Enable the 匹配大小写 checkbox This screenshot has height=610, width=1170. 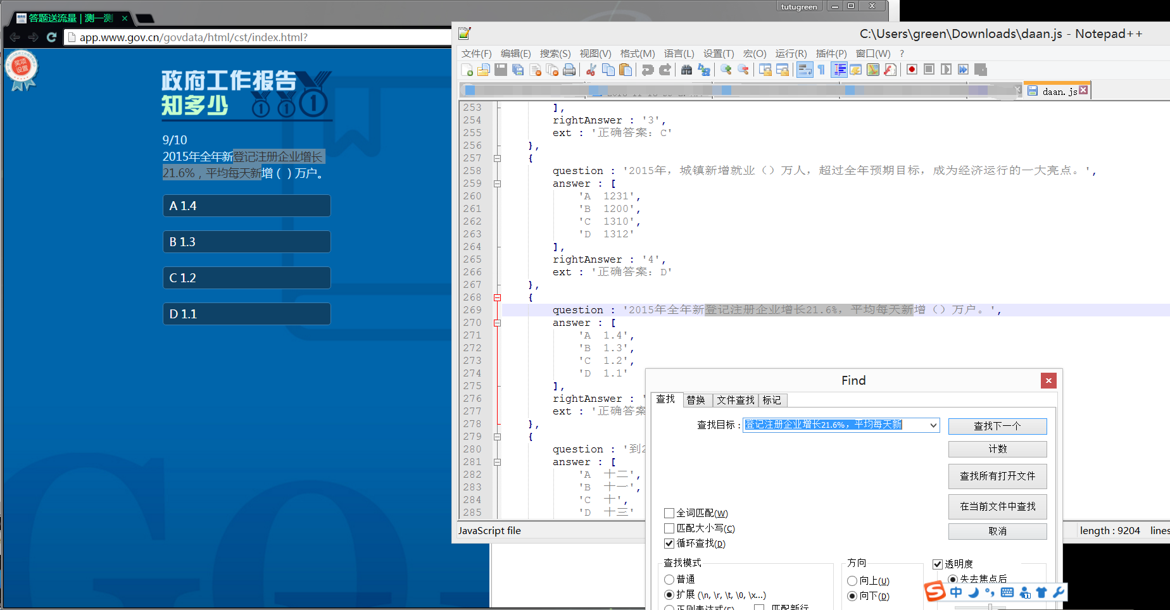669,528
